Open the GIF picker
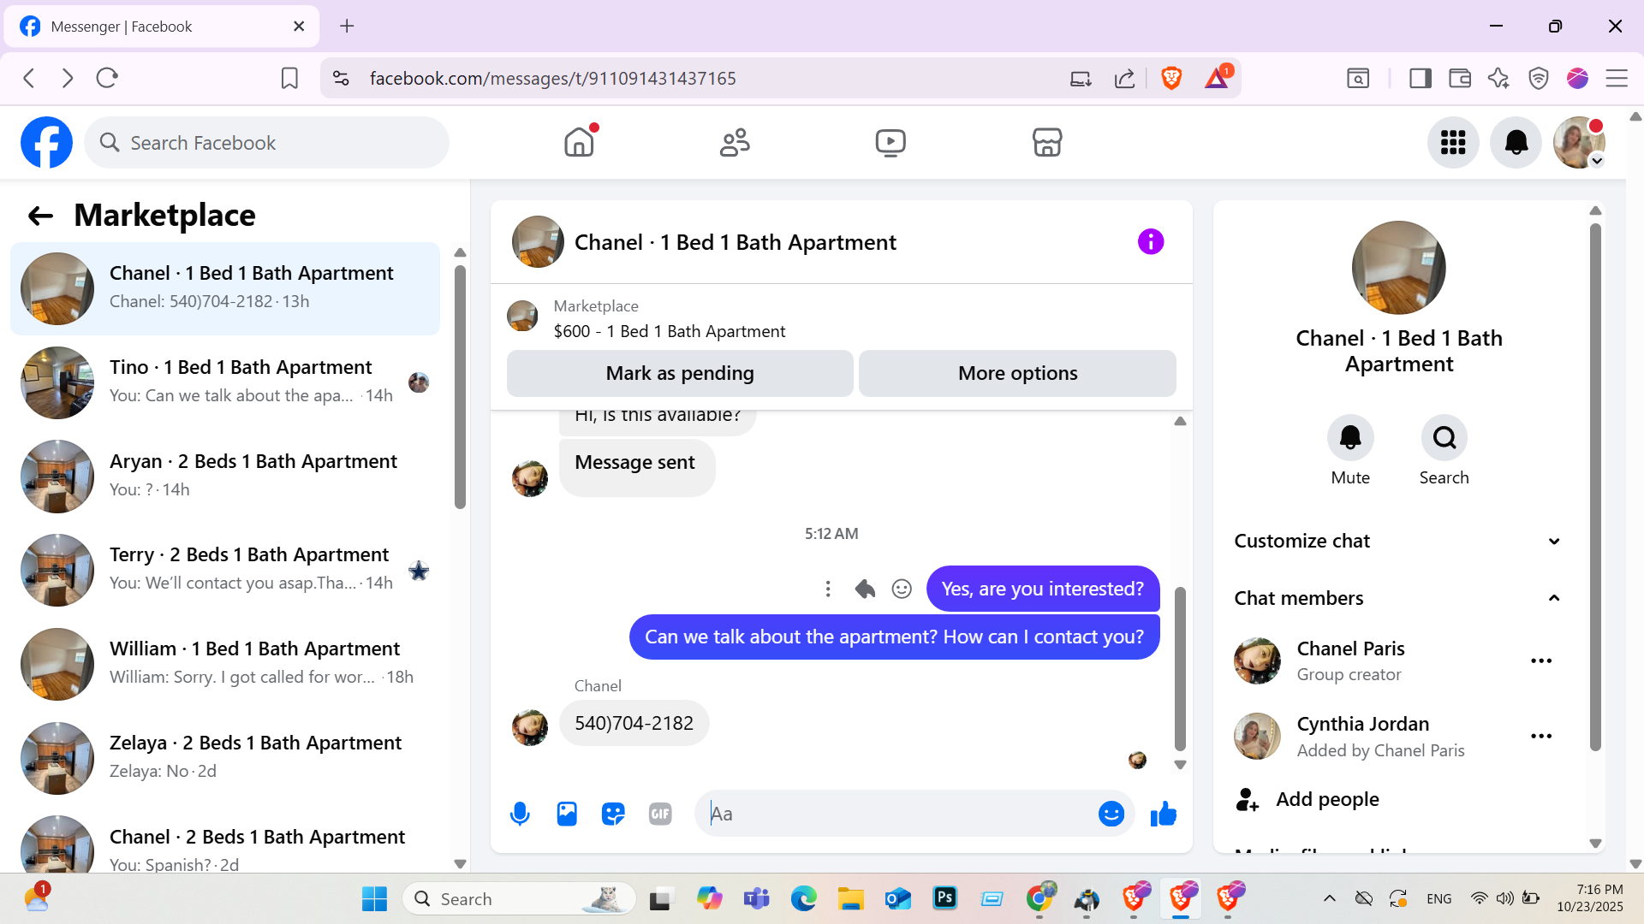Screen dimensions: 1644x924 coord(660,814)
